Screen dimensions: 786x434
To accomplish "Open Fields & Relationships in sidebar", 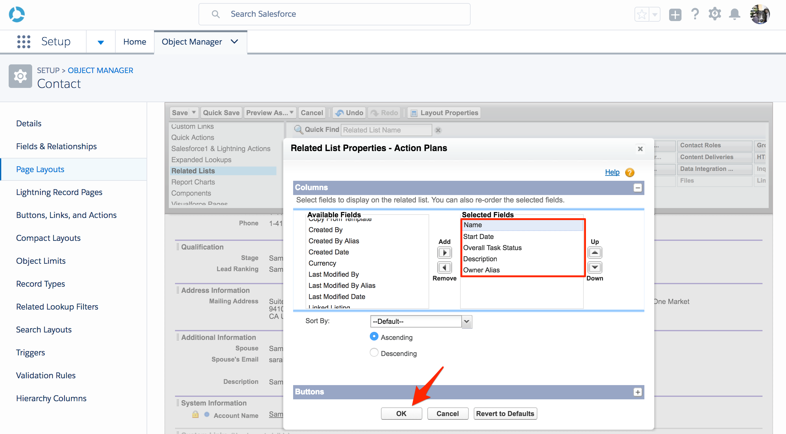I will pos(56,146).
